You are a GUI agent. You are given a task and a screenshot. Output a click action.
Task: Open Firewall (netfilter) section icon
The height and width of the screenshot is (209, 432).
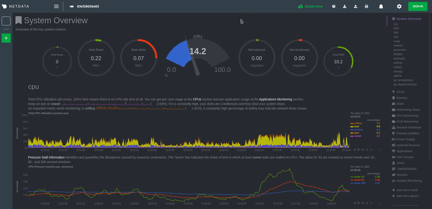[x=393, y=133]
